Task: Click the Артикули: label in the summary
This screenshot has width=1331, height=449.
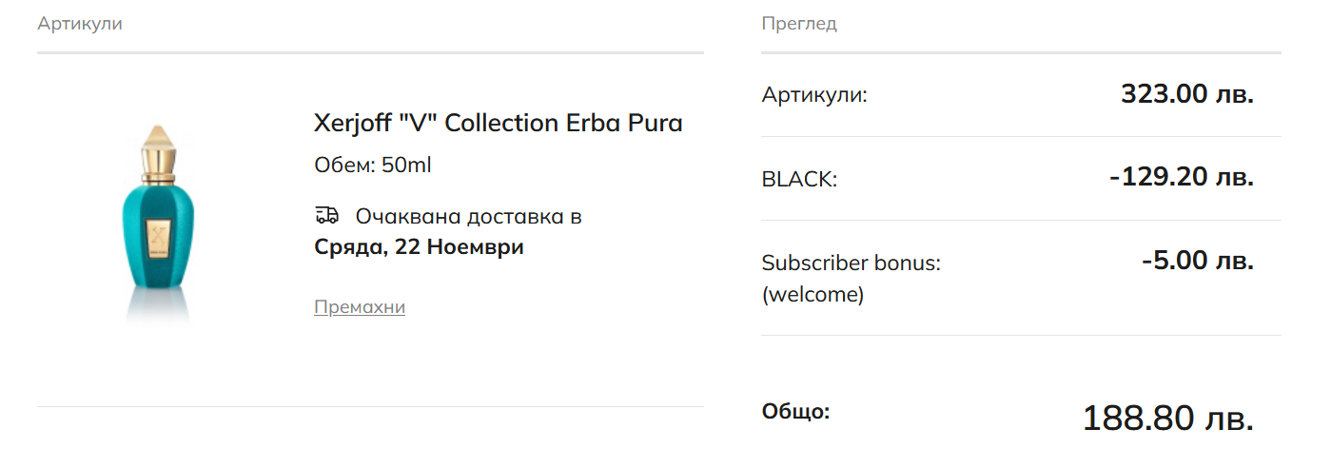Action: [814, 95]
